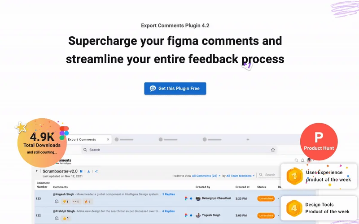Click the Scrumbooster-v2.0 title
The width and height of the screenshot is (359, 224).
(60, 171)
